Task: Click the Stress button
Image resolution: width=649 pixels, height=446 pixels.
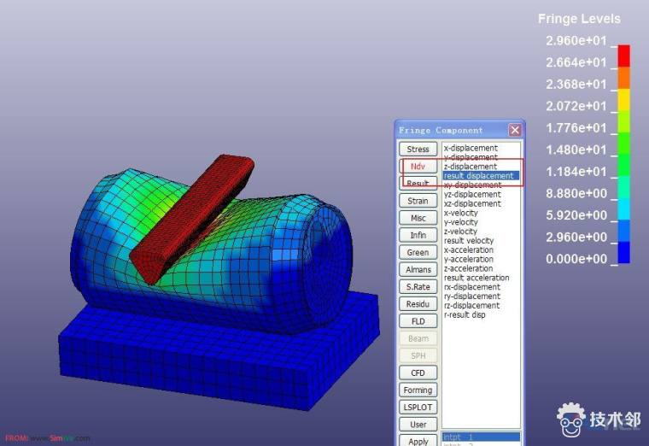Action: (418, 150)
